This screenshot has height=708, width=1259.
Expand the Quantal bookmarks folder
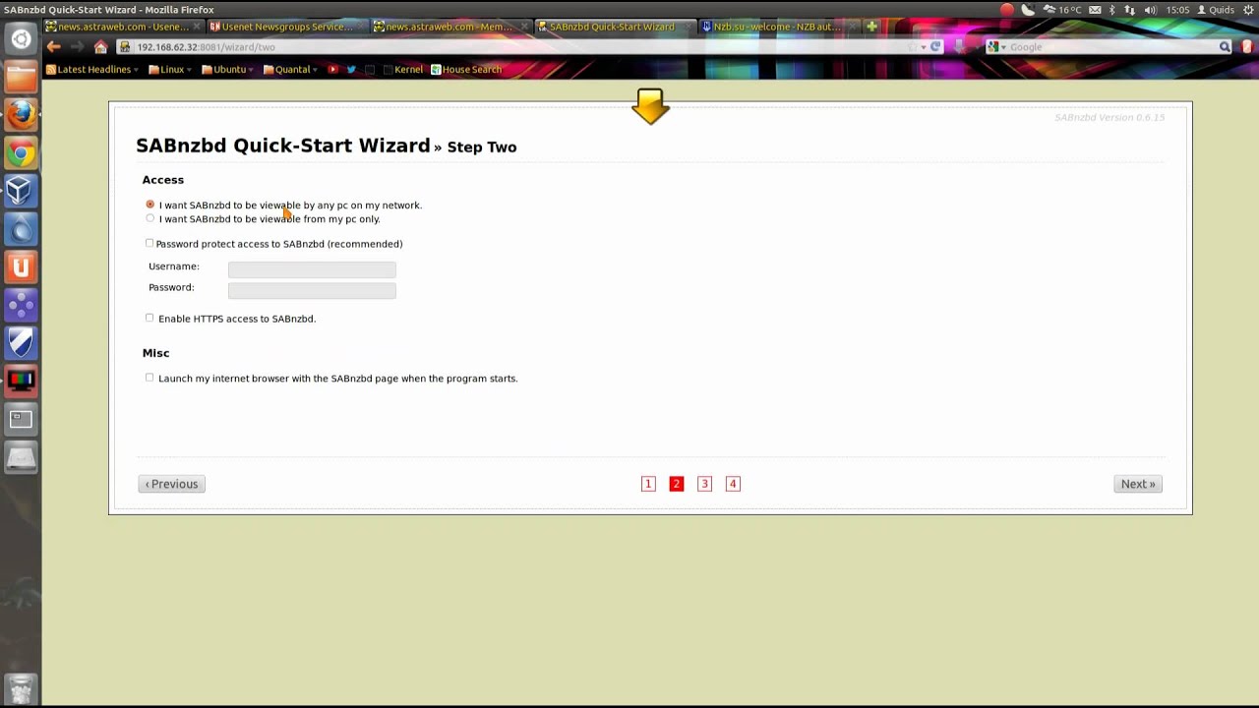(289, 70)
